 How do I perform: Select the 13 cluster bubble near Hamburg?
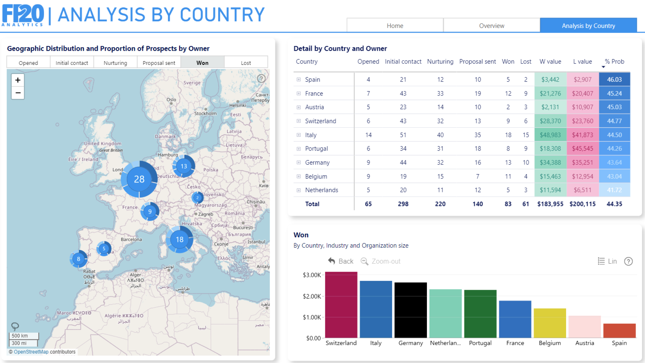point(184,166)
